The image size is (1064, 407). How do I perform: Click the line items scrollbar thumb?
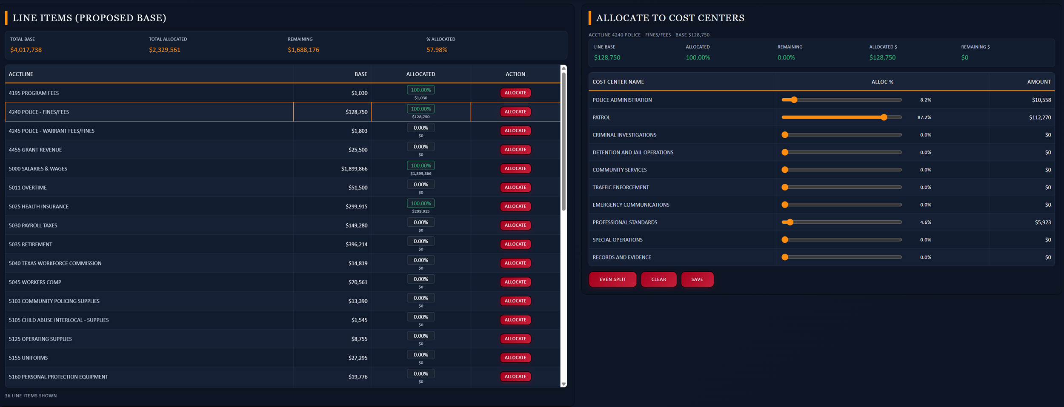[563, 141]
